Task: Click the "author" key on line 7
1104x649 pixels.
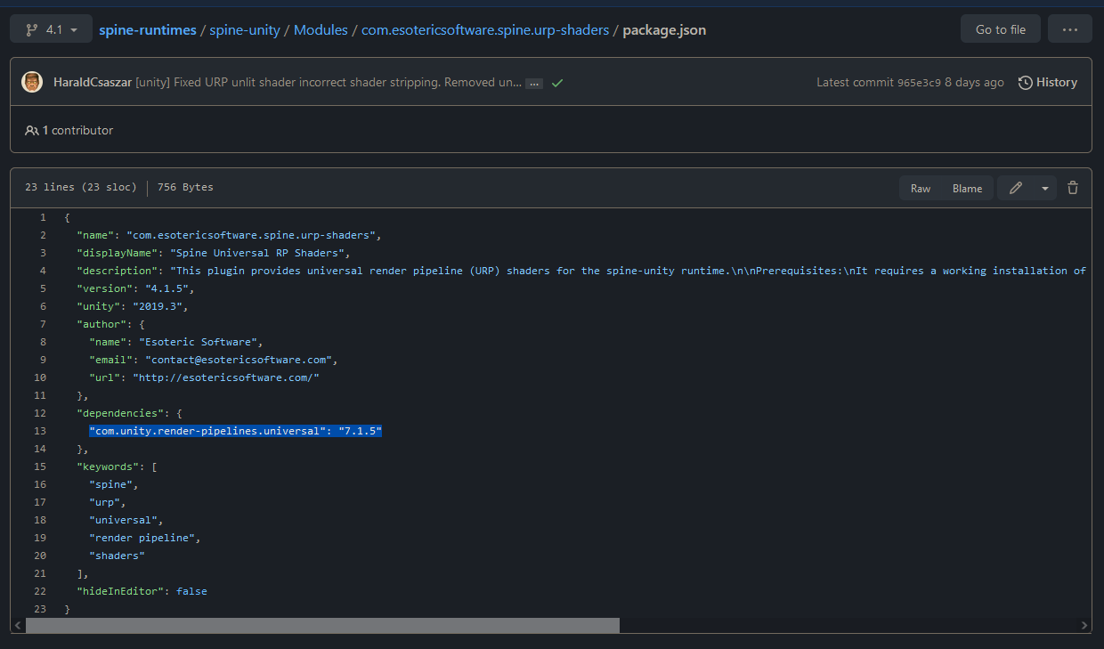Action: [x=101, y=324]
